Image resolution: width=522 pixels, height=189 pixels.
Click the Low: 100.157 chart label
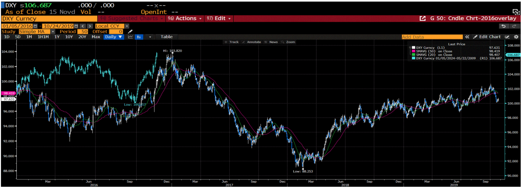[x=135, y=105]
